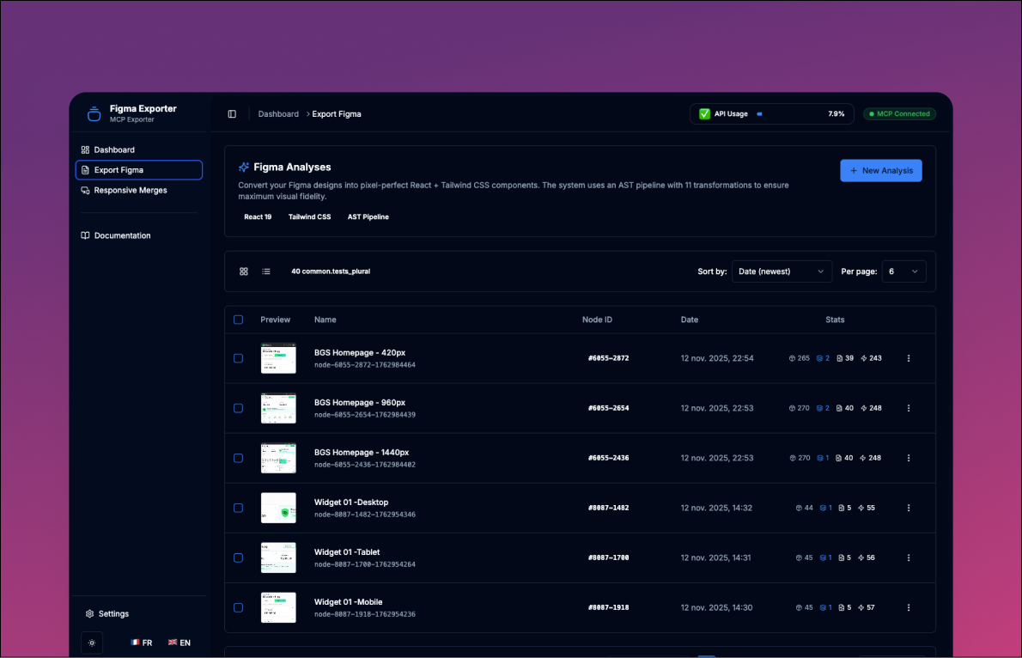The width and height of the screenshot is (1022, 658).
Task: Switch language to FR
Action: point(142,643)
